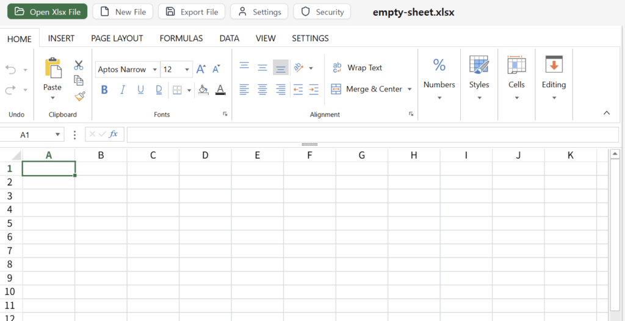
Task: Open the Name Box A1 dropdown
Action: click(x=58, y=135)
